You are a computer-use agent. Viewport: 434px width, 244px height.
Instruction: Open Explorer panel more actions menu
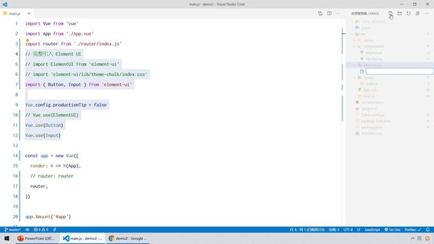click(427, 14)
